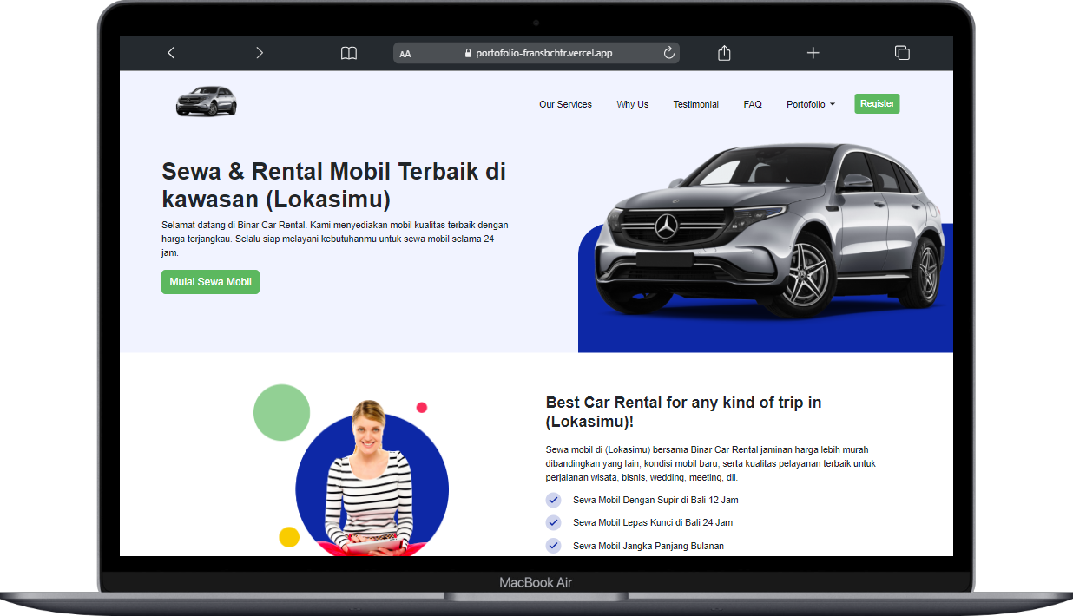Open the FAQ nav link
Screen dimensions: 1073x616
pos(753,104)
